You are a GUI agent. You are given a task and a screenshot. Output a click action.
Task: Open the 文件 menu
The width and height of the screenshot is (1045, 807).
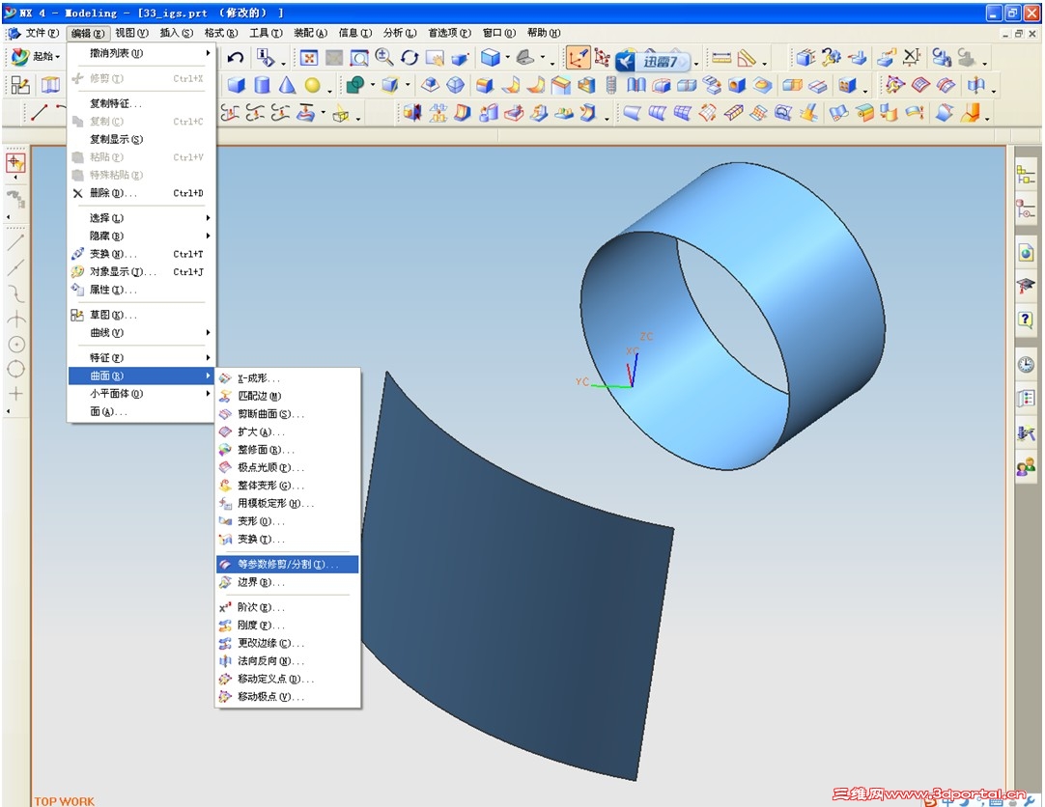point(41,33)
